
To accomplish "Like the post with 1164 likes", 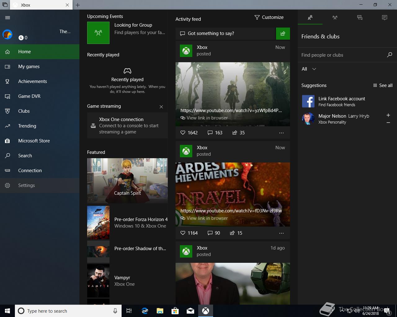I will point(189,233).
